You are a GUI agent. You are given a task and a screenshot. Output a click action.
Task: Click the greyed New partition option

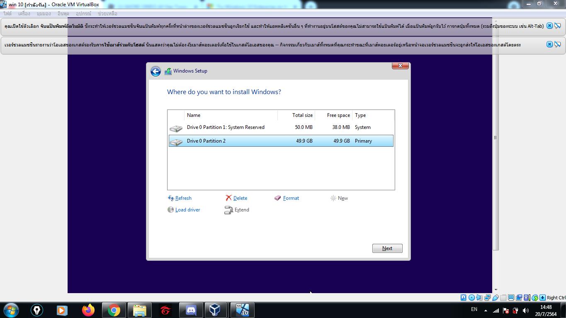[339, 198]
